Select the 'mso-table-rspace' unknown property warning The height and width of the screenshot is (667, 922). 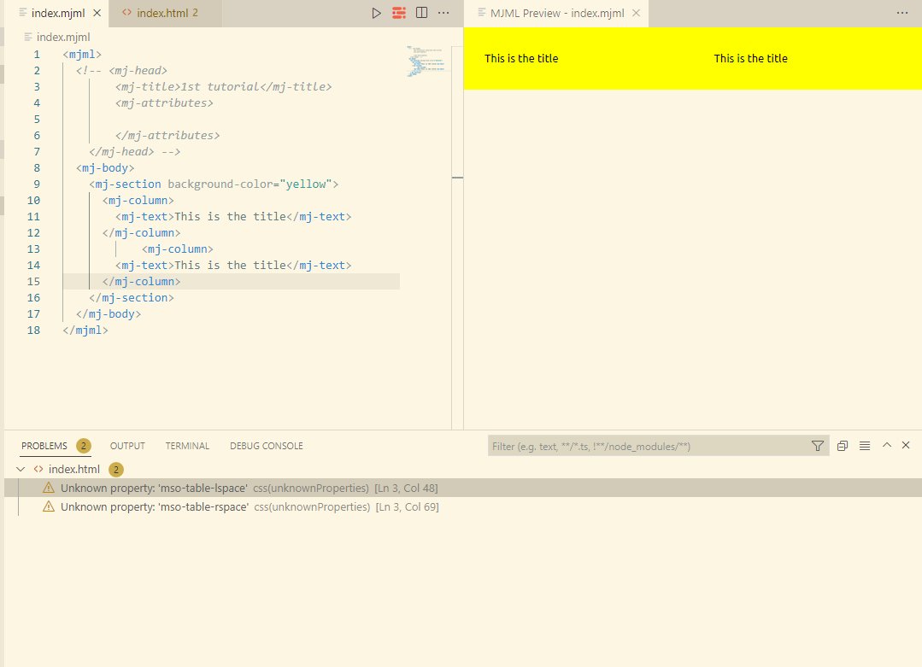[463, 506]
